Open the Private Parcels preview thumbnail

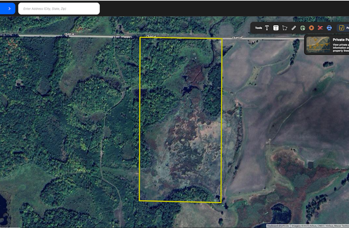[x=318, y=45]
